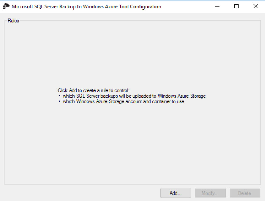Maximize the Azure Tool Configuration window

click(236, 6)
